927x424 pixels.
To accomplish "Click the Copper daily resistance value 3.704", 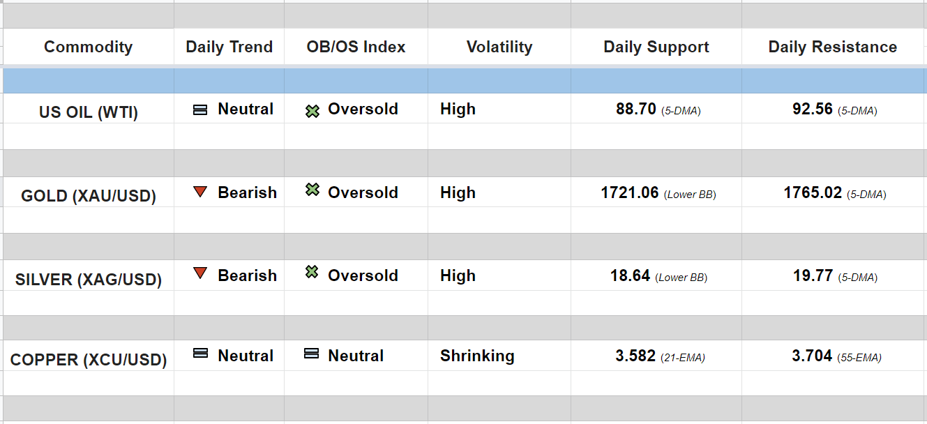I will pyautogui.click(x=812, y=356).
